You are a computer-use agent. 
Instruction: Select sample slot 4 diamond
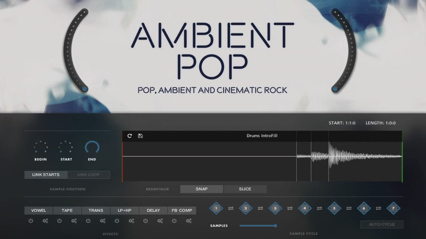(305, 208)
